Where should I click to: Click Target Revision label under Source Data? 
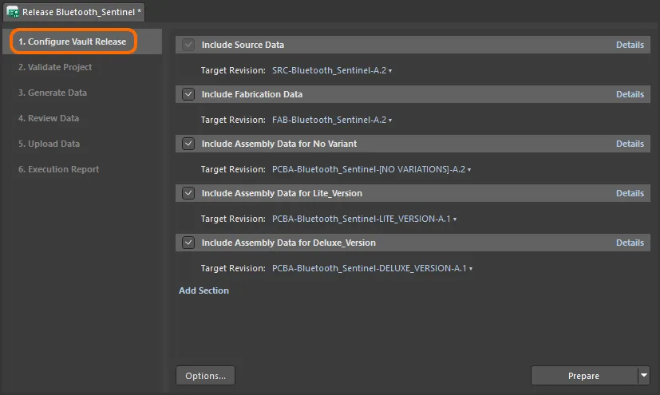(x=233, y=70)
